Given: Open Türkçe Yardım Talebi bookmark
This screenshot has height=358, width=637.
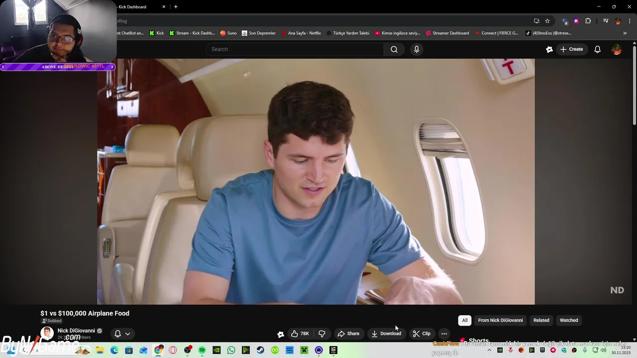Looking at the screenshot, I should 347,33.
